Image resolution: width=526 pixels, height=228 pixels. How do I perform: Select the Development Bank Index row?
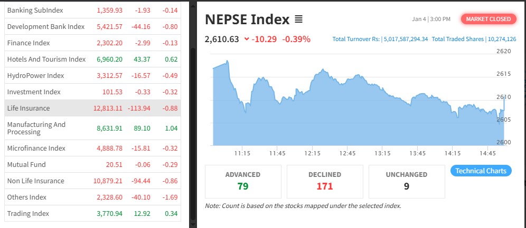pos(92,26)
